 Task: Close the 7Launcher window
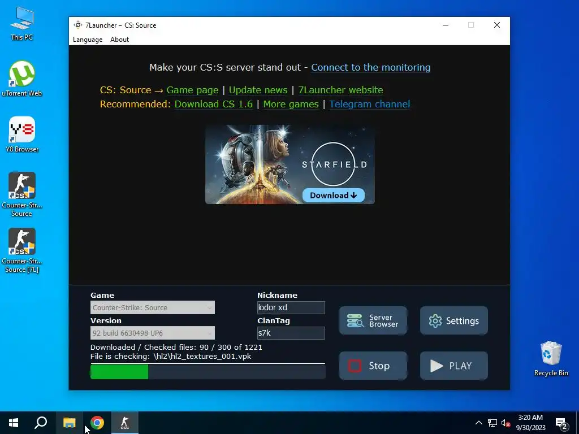[x=497, y=25]
